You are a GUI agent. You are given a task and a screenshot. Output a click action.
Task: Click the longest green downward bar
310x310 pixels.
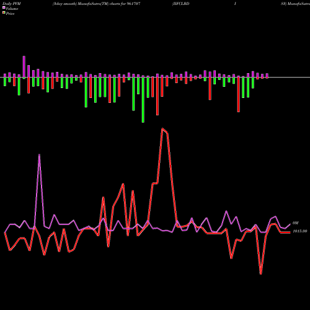pos(143,100)
